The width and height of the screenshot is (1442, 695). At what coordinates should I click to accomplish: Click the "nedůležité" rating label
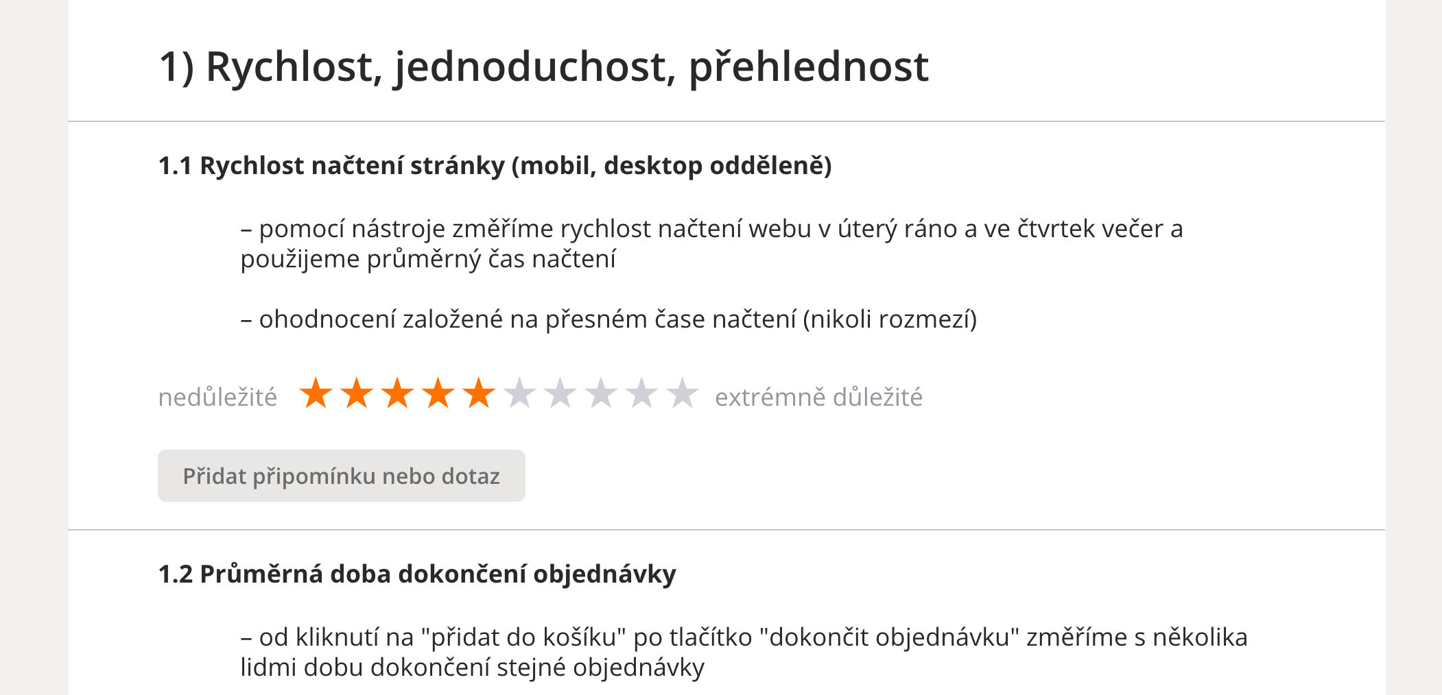pos(217,397)
